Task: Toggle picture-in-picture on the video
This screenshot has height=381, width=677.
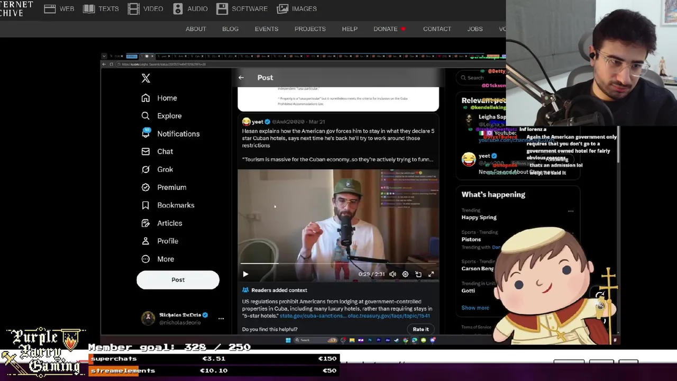Action: click(x=418, y=274)
